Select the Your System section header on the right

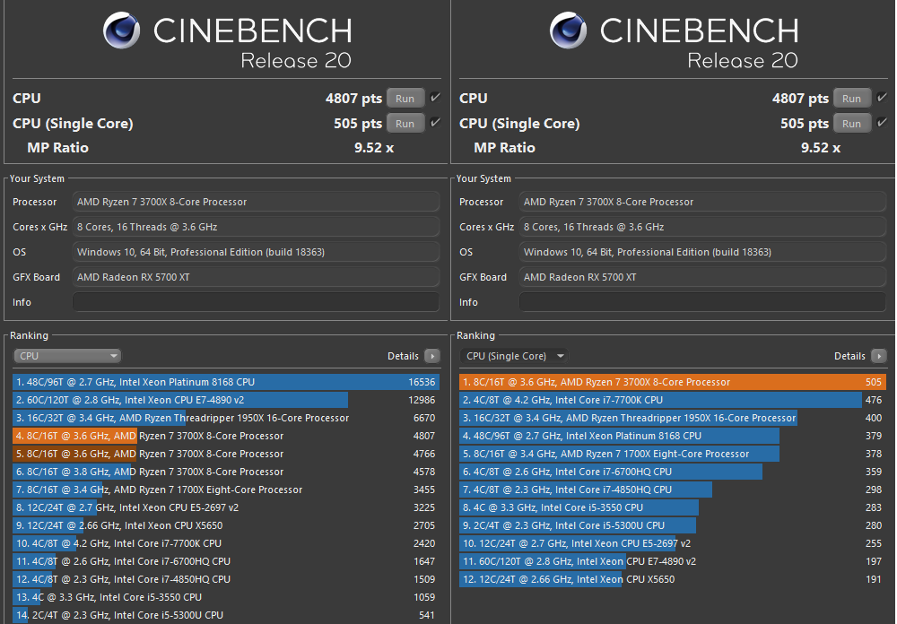pyautogui.click(x=484, y=178)
